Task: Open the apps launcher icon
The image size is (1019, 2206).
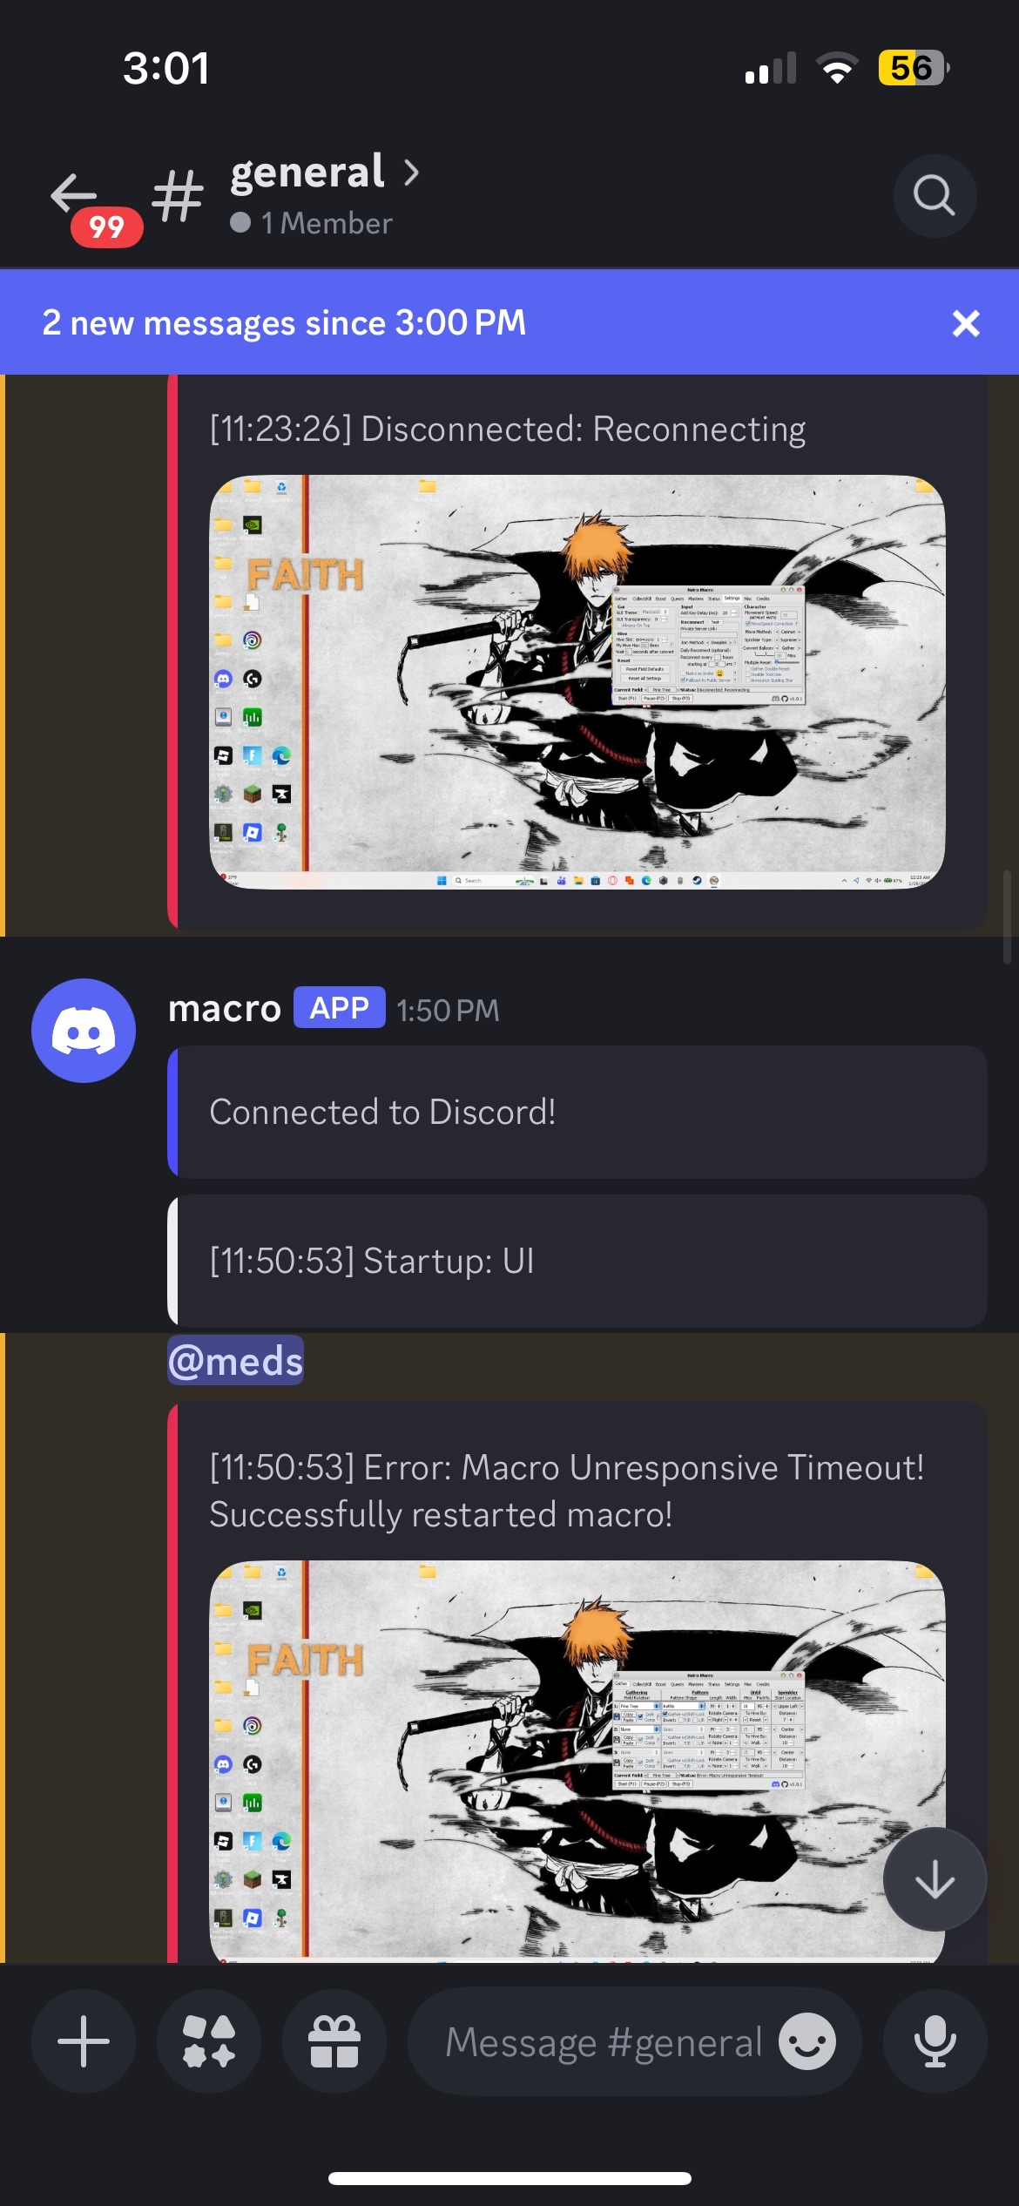Action: (209, 2041)
